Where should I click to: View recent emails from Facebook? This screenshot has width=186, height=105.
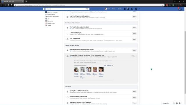(134, 103)
